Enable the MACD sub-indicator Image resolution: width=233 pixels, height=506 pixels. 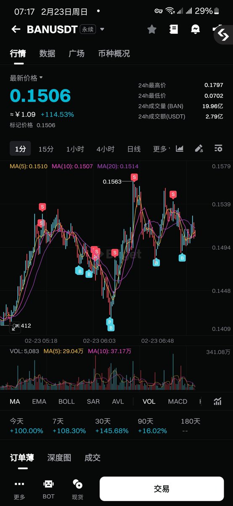(177, 401)
